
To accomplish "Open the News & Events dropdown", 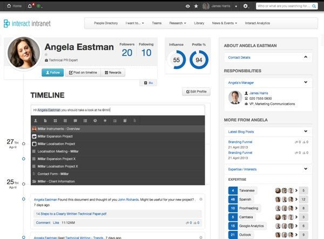I will pyautogui.click(x=225, y=23).
